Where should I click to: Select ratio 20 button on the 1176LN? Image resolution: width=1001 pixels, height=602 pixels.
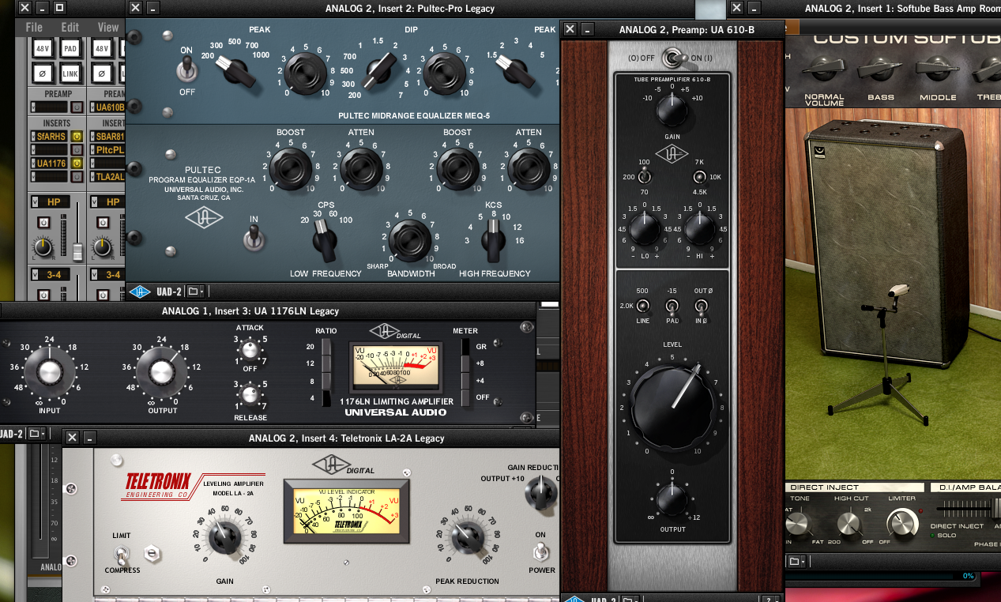327,346
